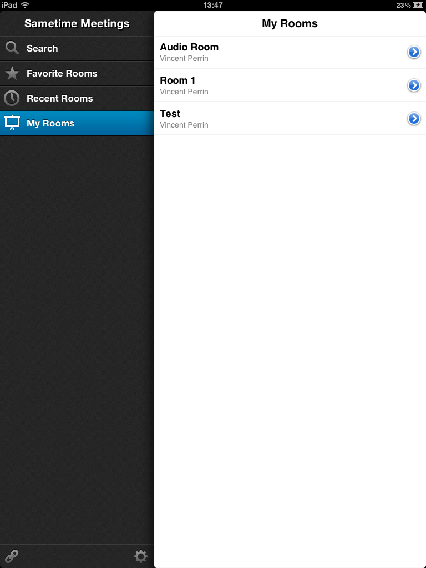426x568 pixels.
Task: Open the Test room entry
Action: (x=290, y=119)
